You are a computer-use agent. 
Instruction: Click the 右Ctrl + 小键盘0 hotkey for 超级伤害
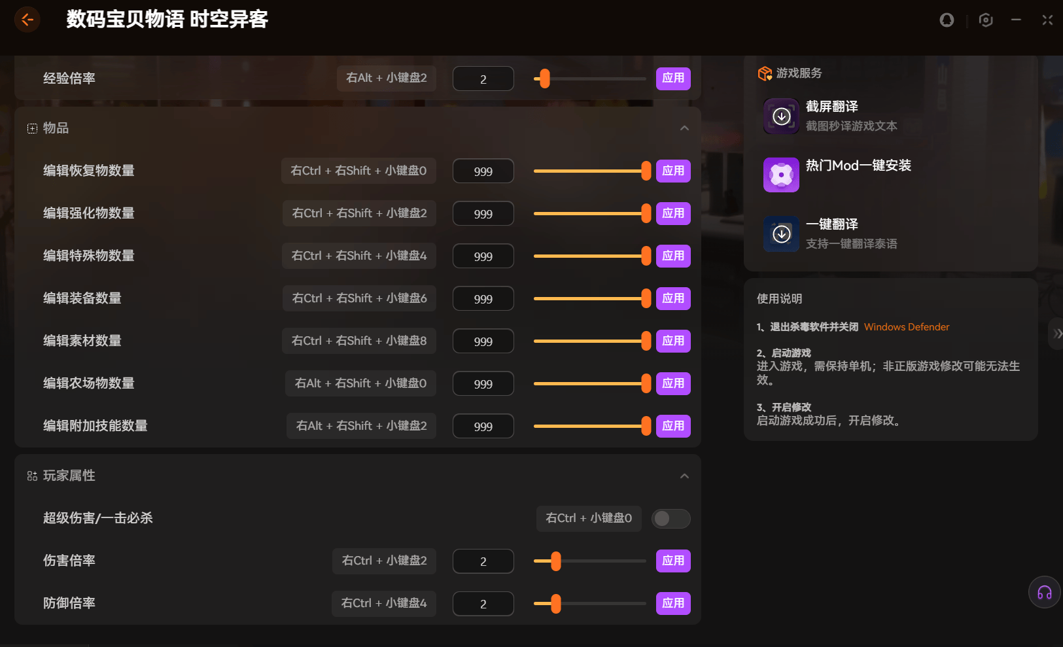(x=589, y=518)
